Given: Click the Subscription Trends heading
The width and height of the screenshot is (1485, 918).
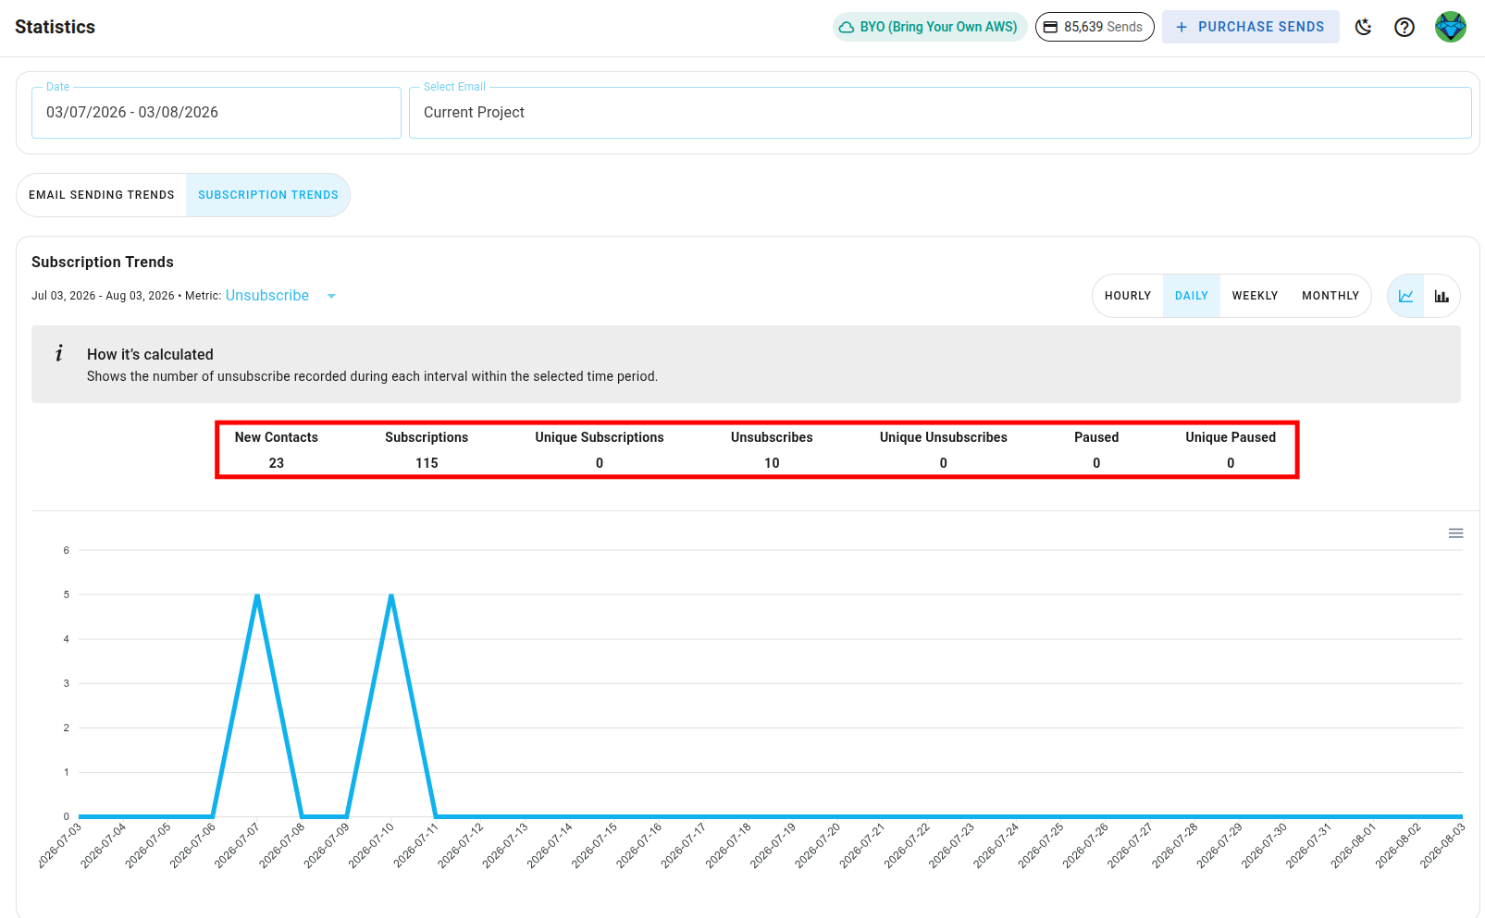Looking at the screenshot, I should (103, 263).
